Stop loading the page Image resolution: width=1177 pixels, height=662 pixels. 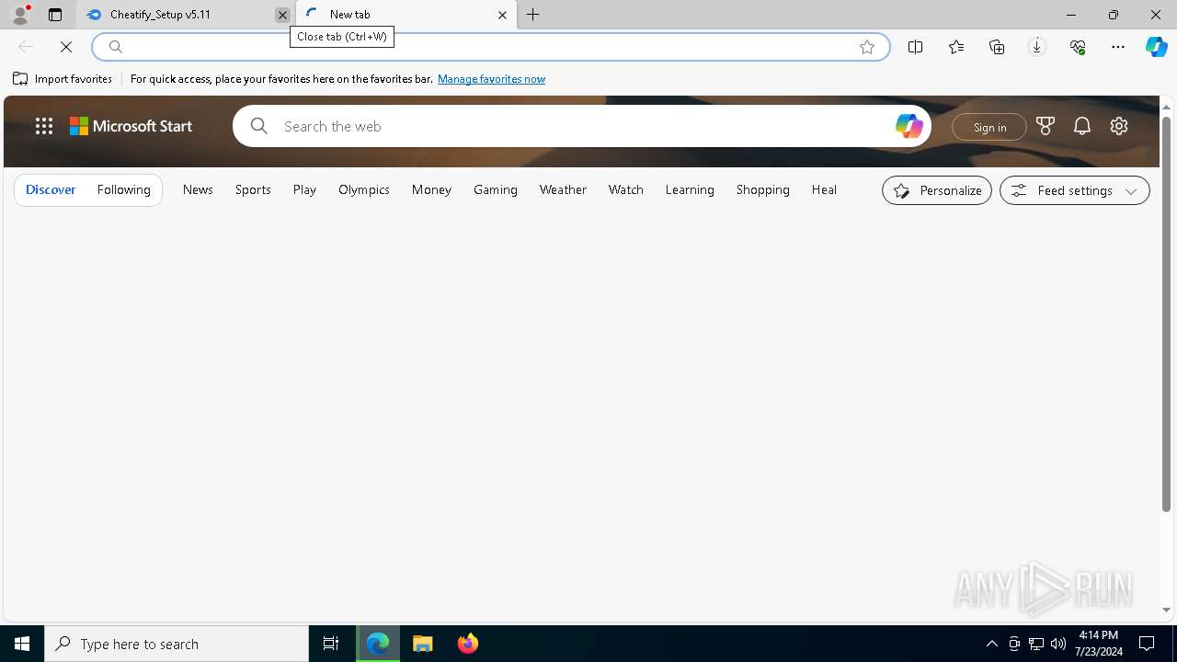click(x=66, y=47)
